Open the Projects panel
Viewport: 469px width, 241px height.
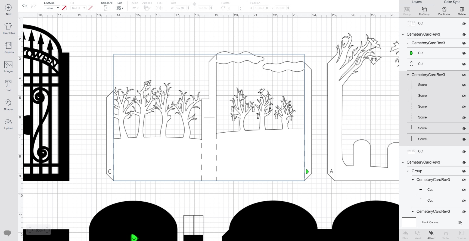9,48
